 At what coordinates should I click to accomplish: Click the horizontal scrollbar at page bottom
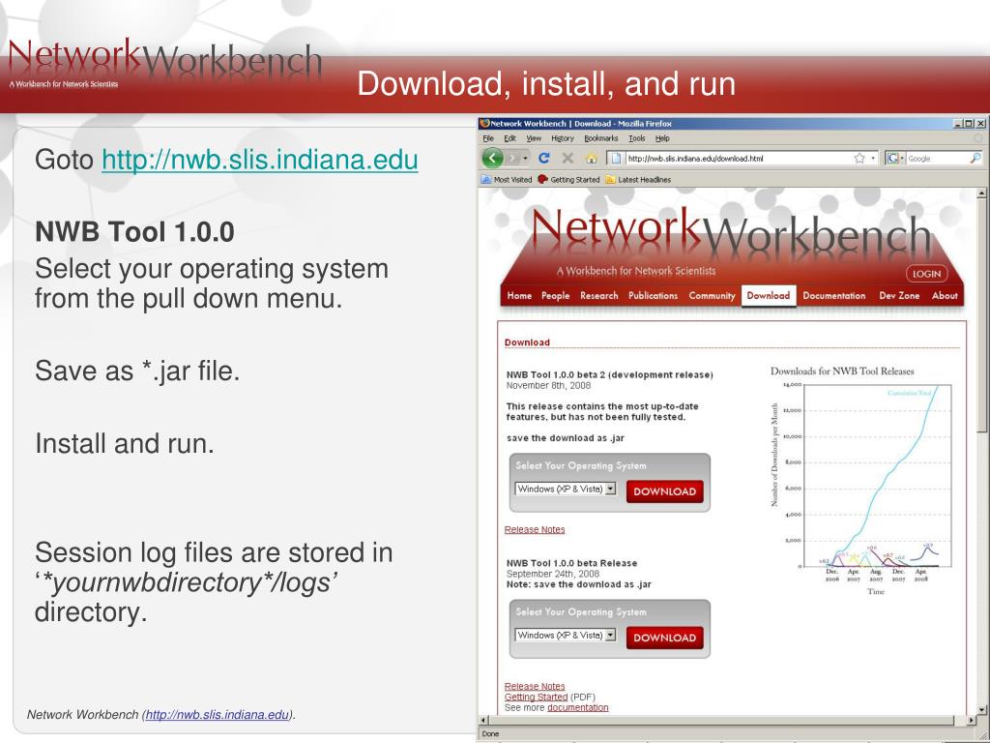click(728, 720)
